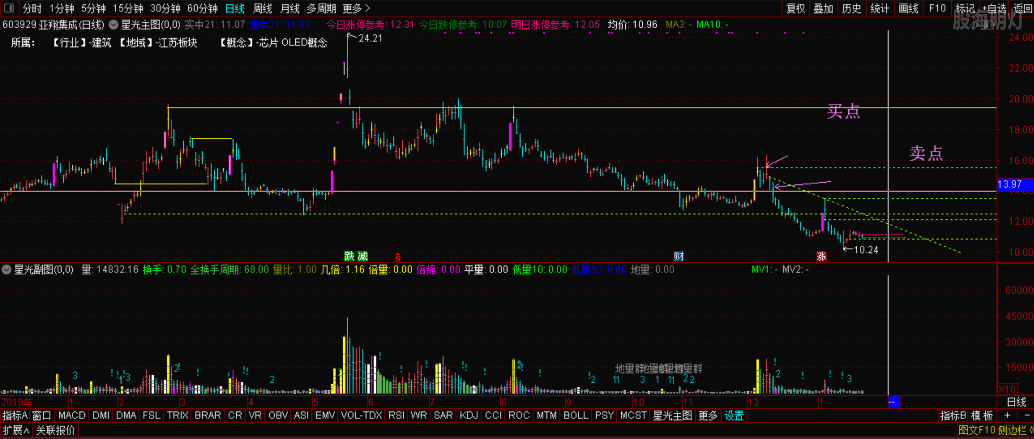Screen dimensions: 1034x439
Task: Select the KDJ indicator
Action: pos(469,415)
